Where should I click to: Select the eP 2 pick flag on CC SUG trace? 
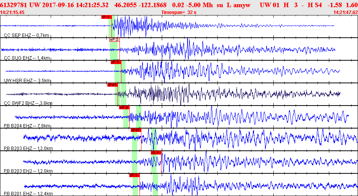115,39
